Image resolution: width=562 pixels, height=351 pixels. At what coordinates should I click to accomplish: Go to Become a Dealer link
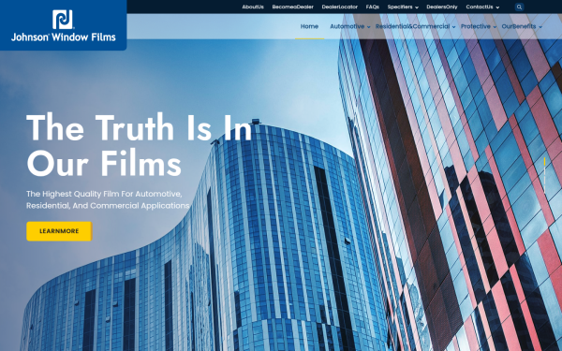click(292, 7)
